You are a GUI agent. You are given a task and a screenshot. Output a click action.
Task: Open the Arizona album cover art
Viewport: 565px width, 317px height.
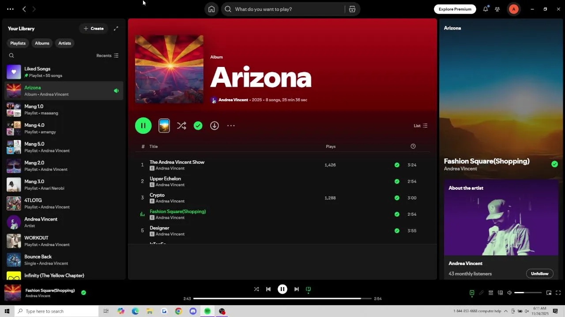pos(169,69)
